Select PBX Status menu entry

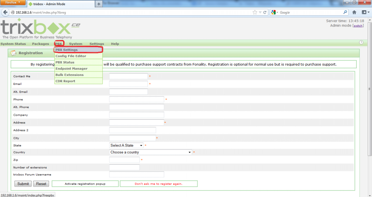[78, 62]
